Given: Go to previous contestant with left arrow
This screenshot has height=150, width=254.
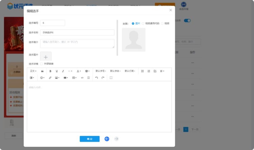Looking at the screenshot, I should 107,139.
